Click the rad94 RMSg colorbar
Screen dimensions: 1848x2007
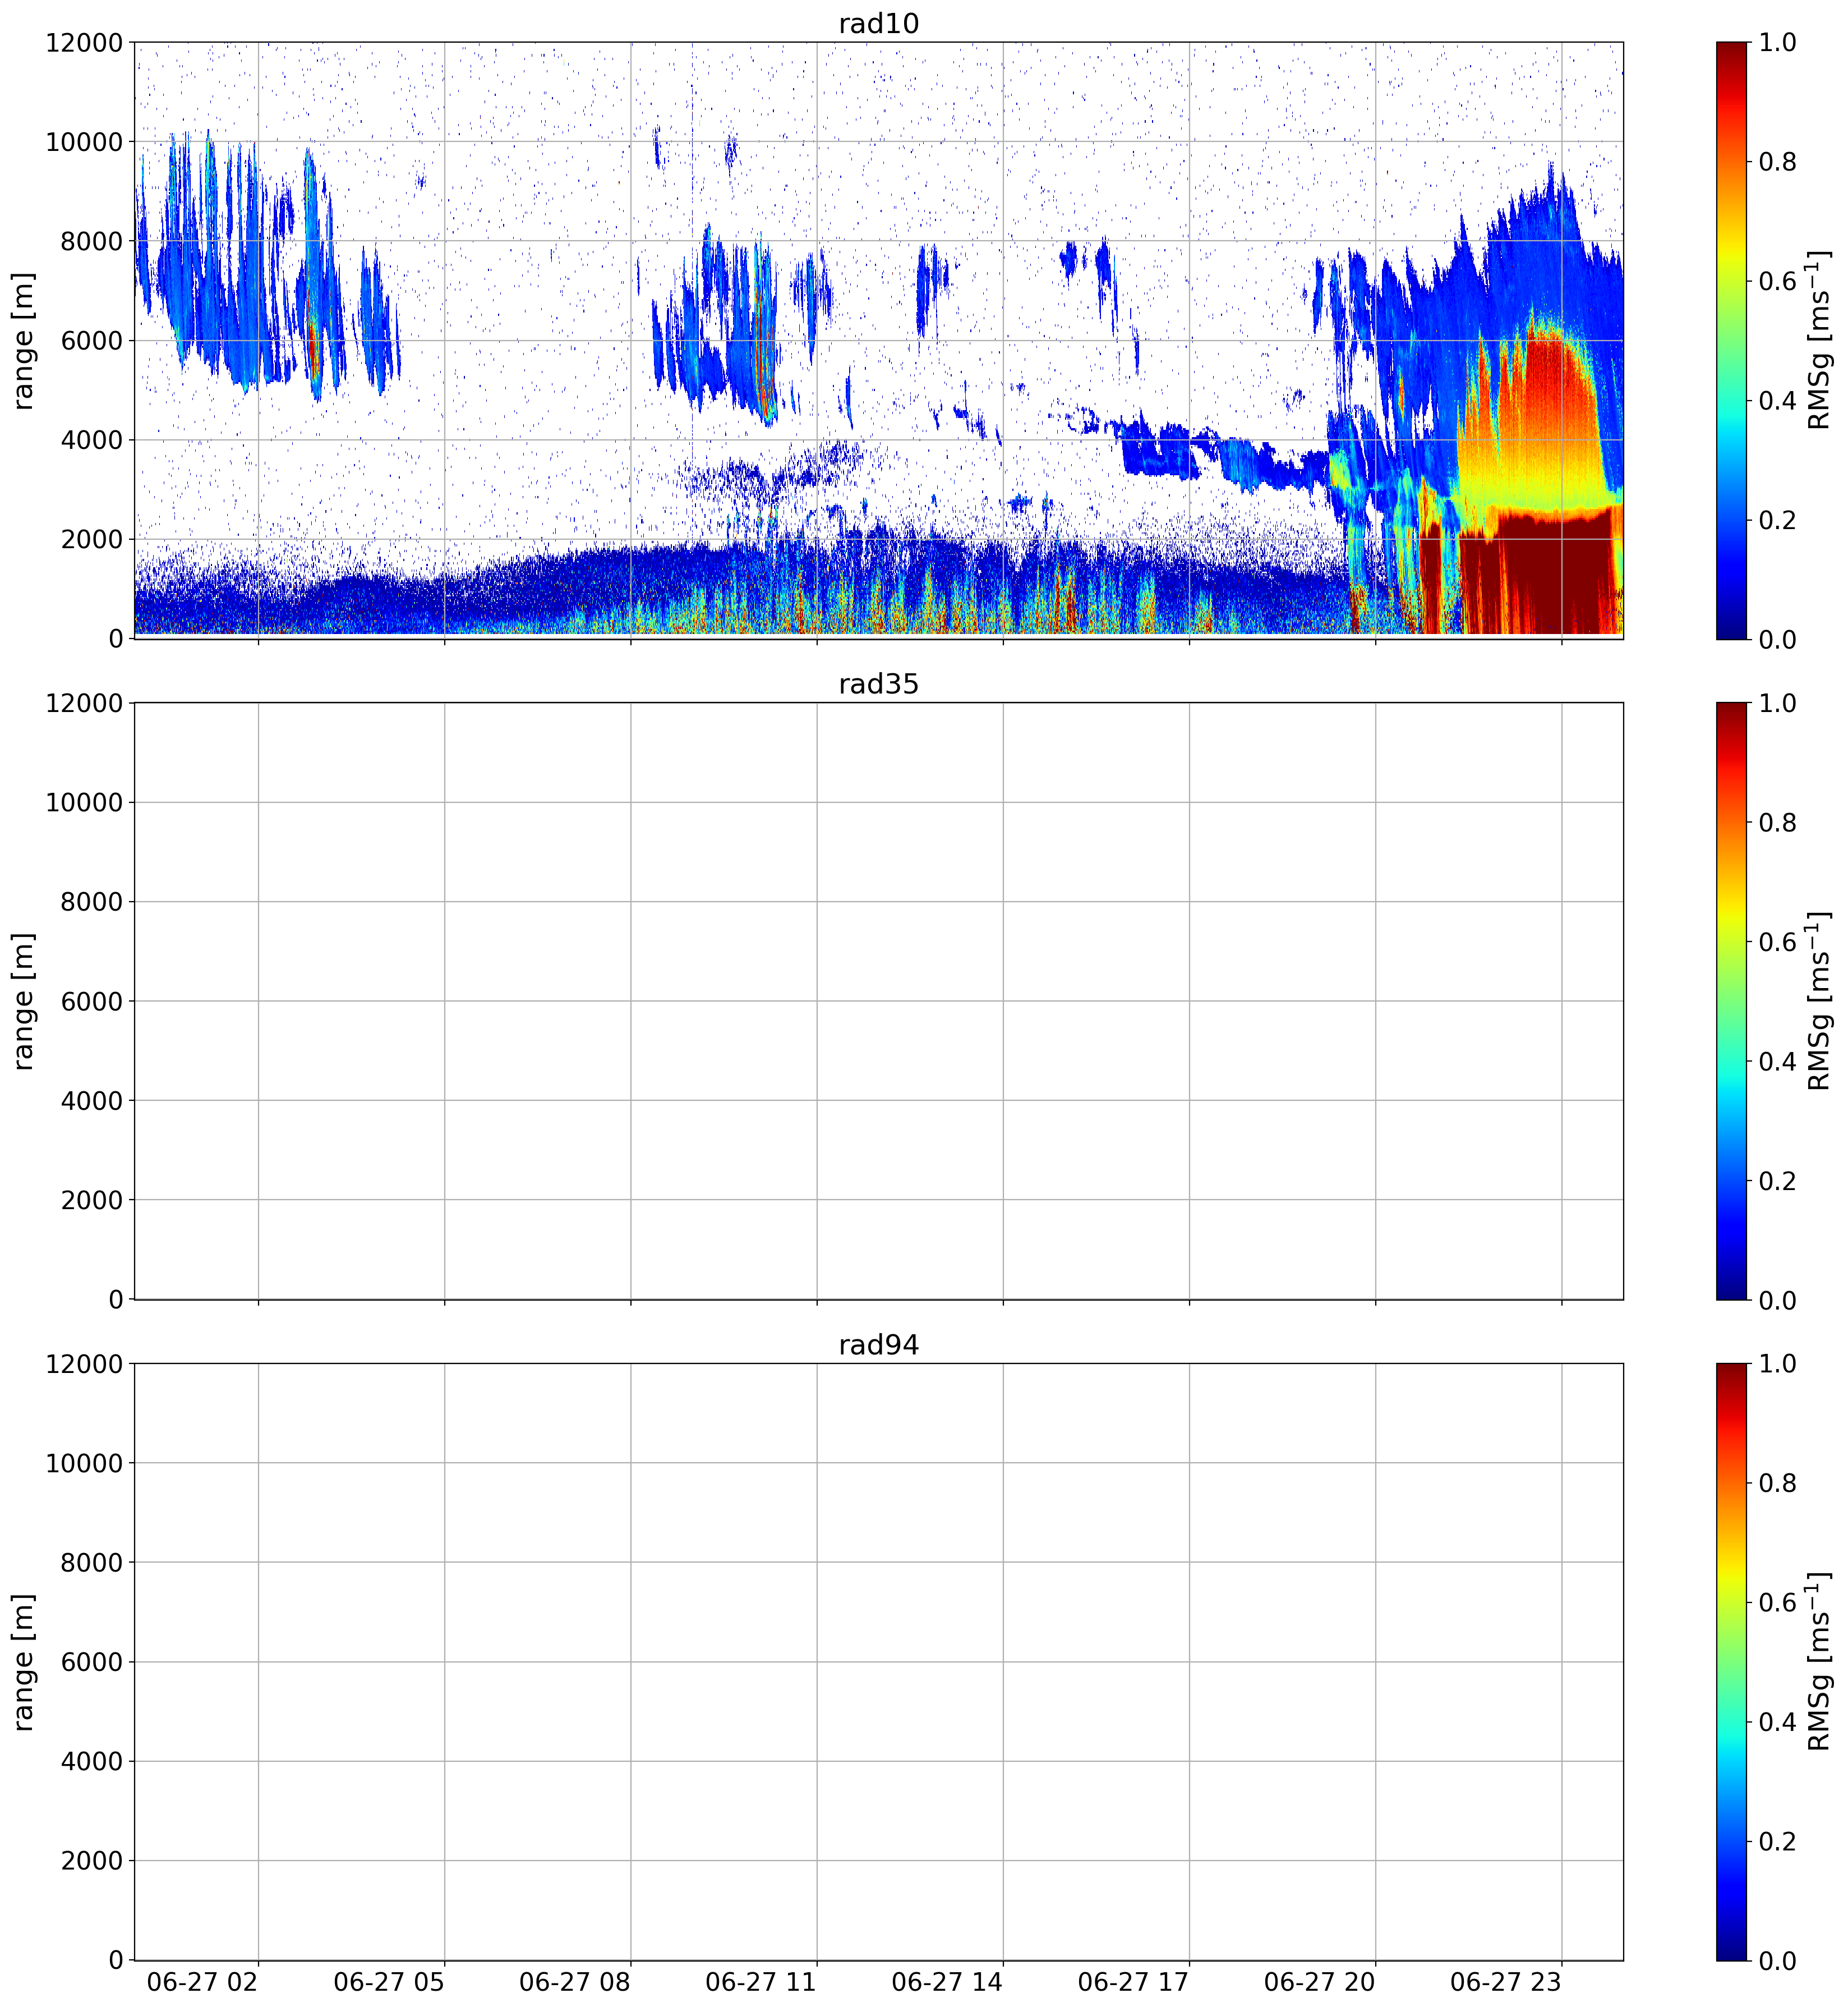1731,1662
